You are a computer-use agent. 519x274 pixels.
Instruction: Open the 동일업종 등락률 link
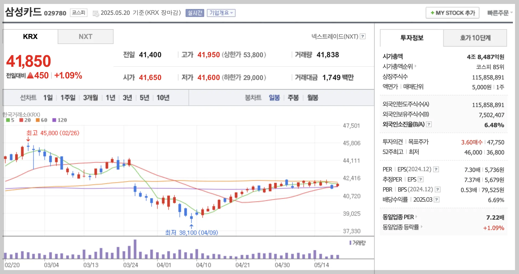[401, 227]
